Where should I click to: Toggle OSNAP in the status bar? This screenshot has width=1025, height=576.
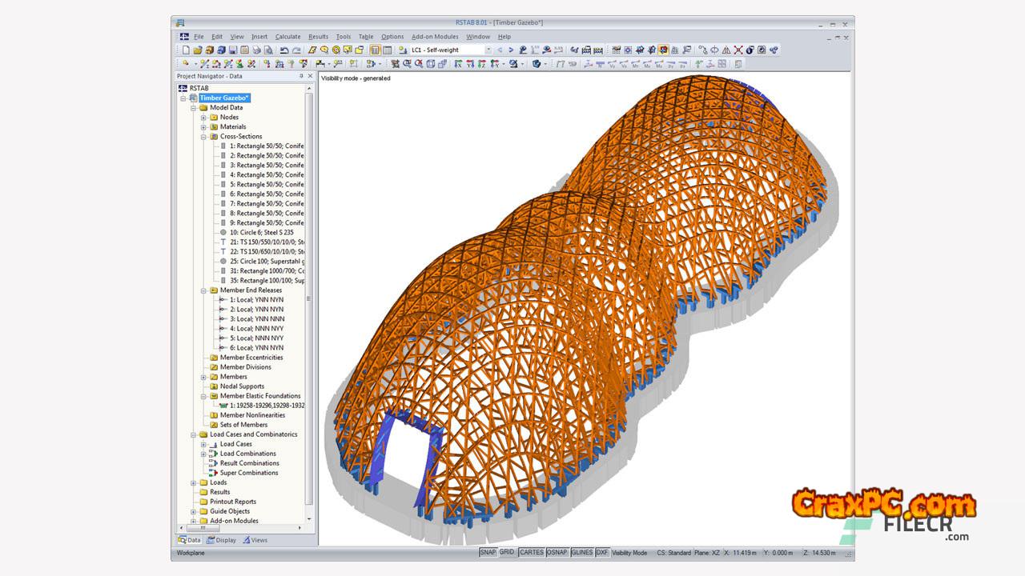(x=557, y=553)
